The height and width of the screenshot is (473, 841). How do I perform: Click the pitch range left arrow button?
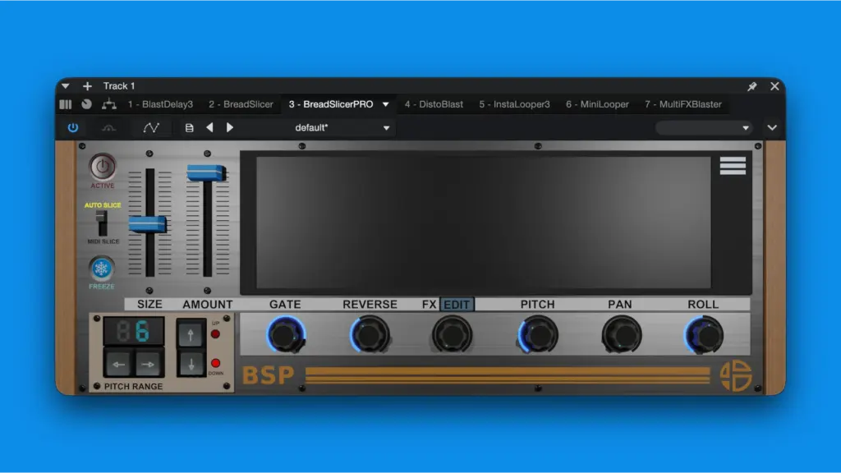coord(119,364)
